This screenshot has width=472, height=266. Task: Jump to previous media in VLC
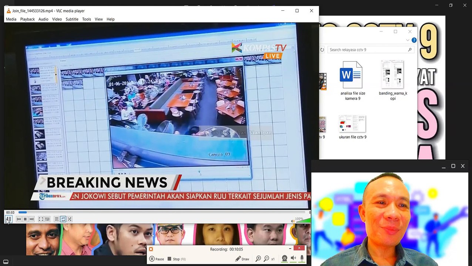[x=19, y=219]
